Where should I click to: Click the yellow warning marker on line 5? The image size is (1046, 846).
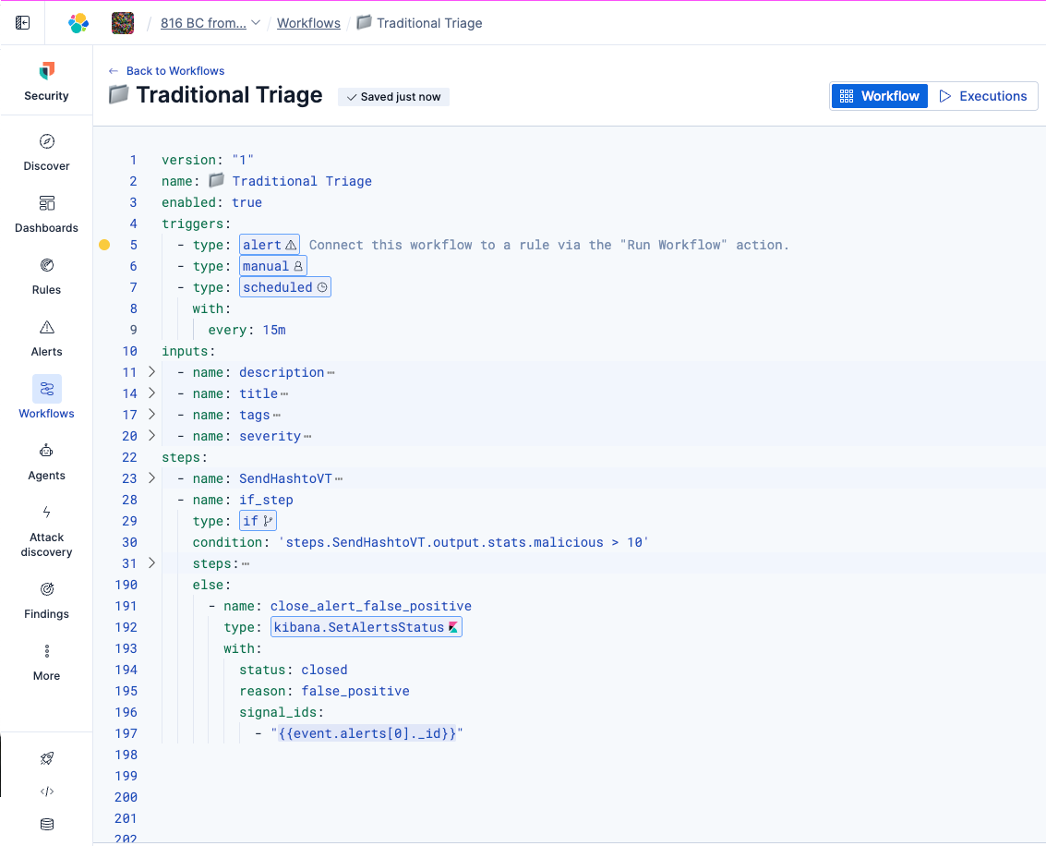pos(104,245)
